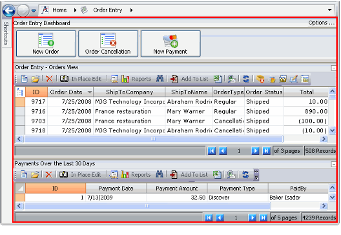Click Add To List in Payments toolbar

(x=189, y=174)
